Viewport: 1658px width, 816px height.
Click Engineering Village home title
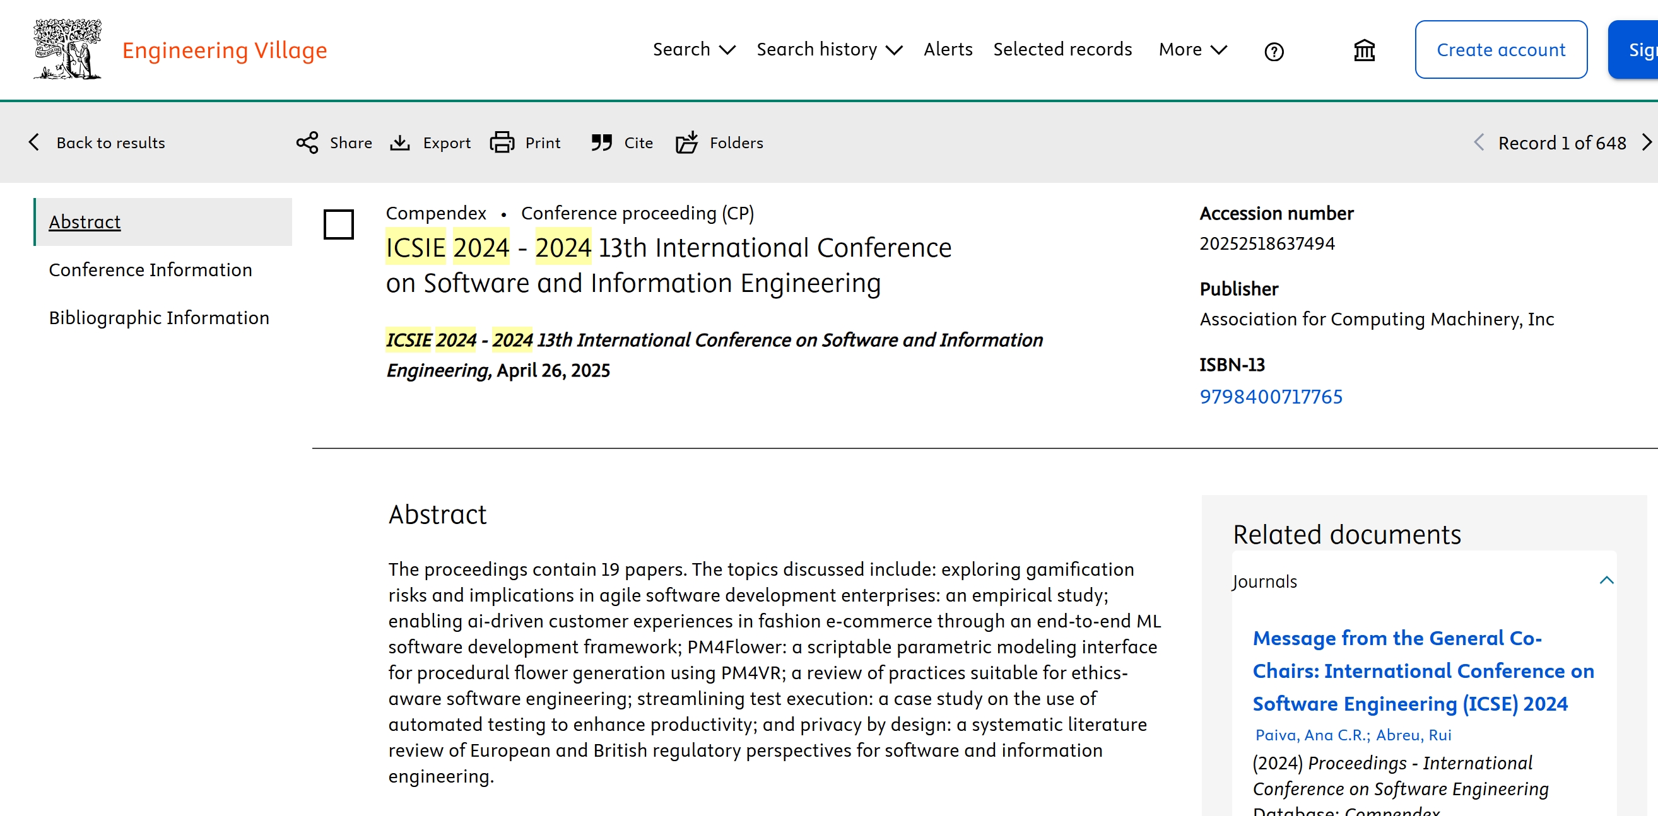[225, 50]
